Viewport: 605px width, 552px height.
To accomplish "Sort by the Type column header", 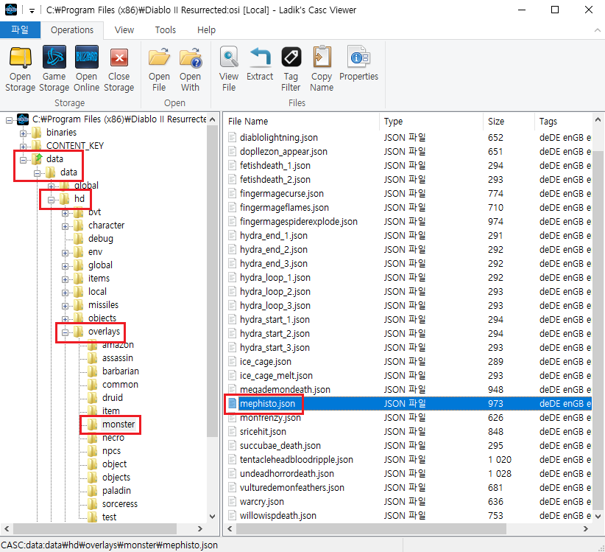I will tap(431, 122).
